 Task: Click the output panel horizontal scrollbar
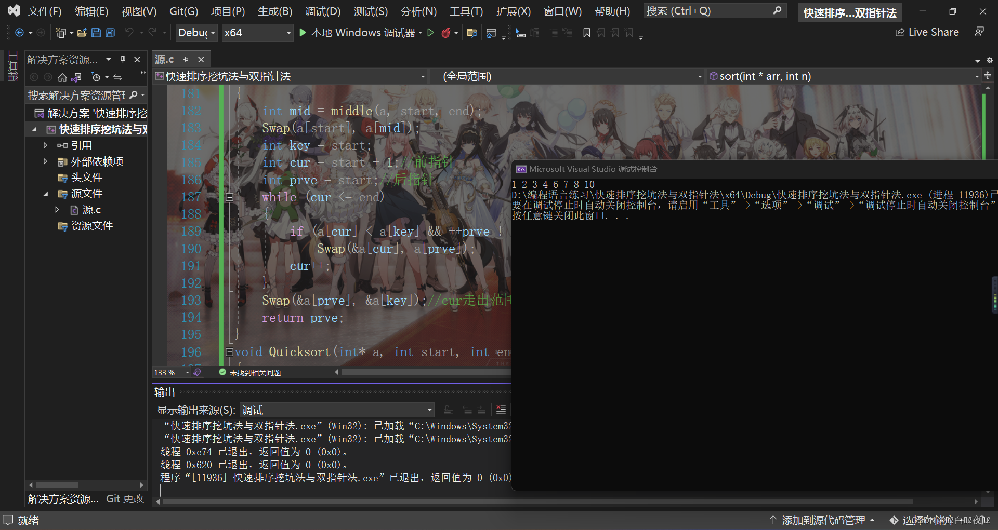coord(538,502)
